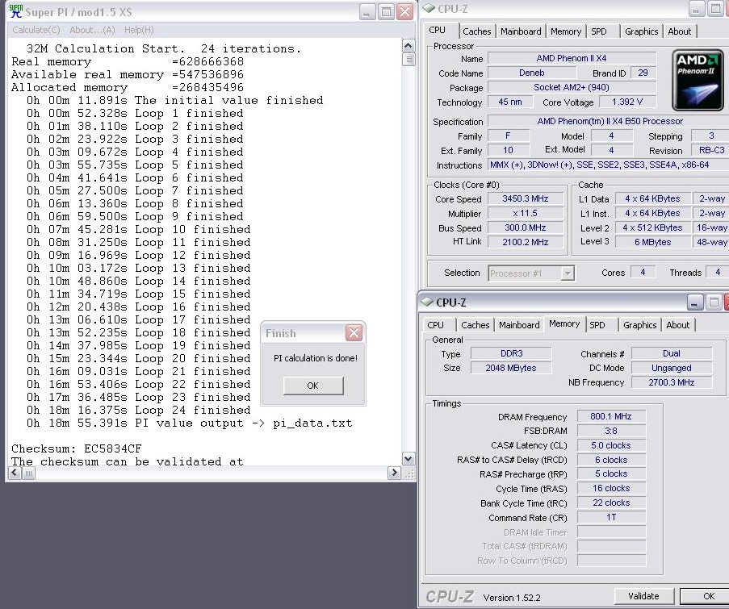
Task: Maximize the Super PI window
Action: [386, 11]
